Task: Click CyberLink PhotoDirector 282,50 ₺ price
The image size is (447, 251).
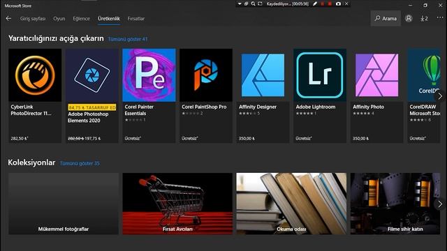Action: point(19,138)
